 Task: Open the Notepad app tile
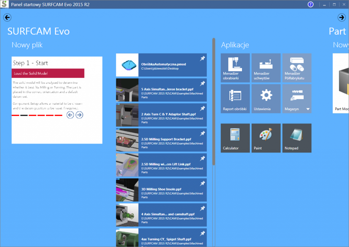point(297,138)
